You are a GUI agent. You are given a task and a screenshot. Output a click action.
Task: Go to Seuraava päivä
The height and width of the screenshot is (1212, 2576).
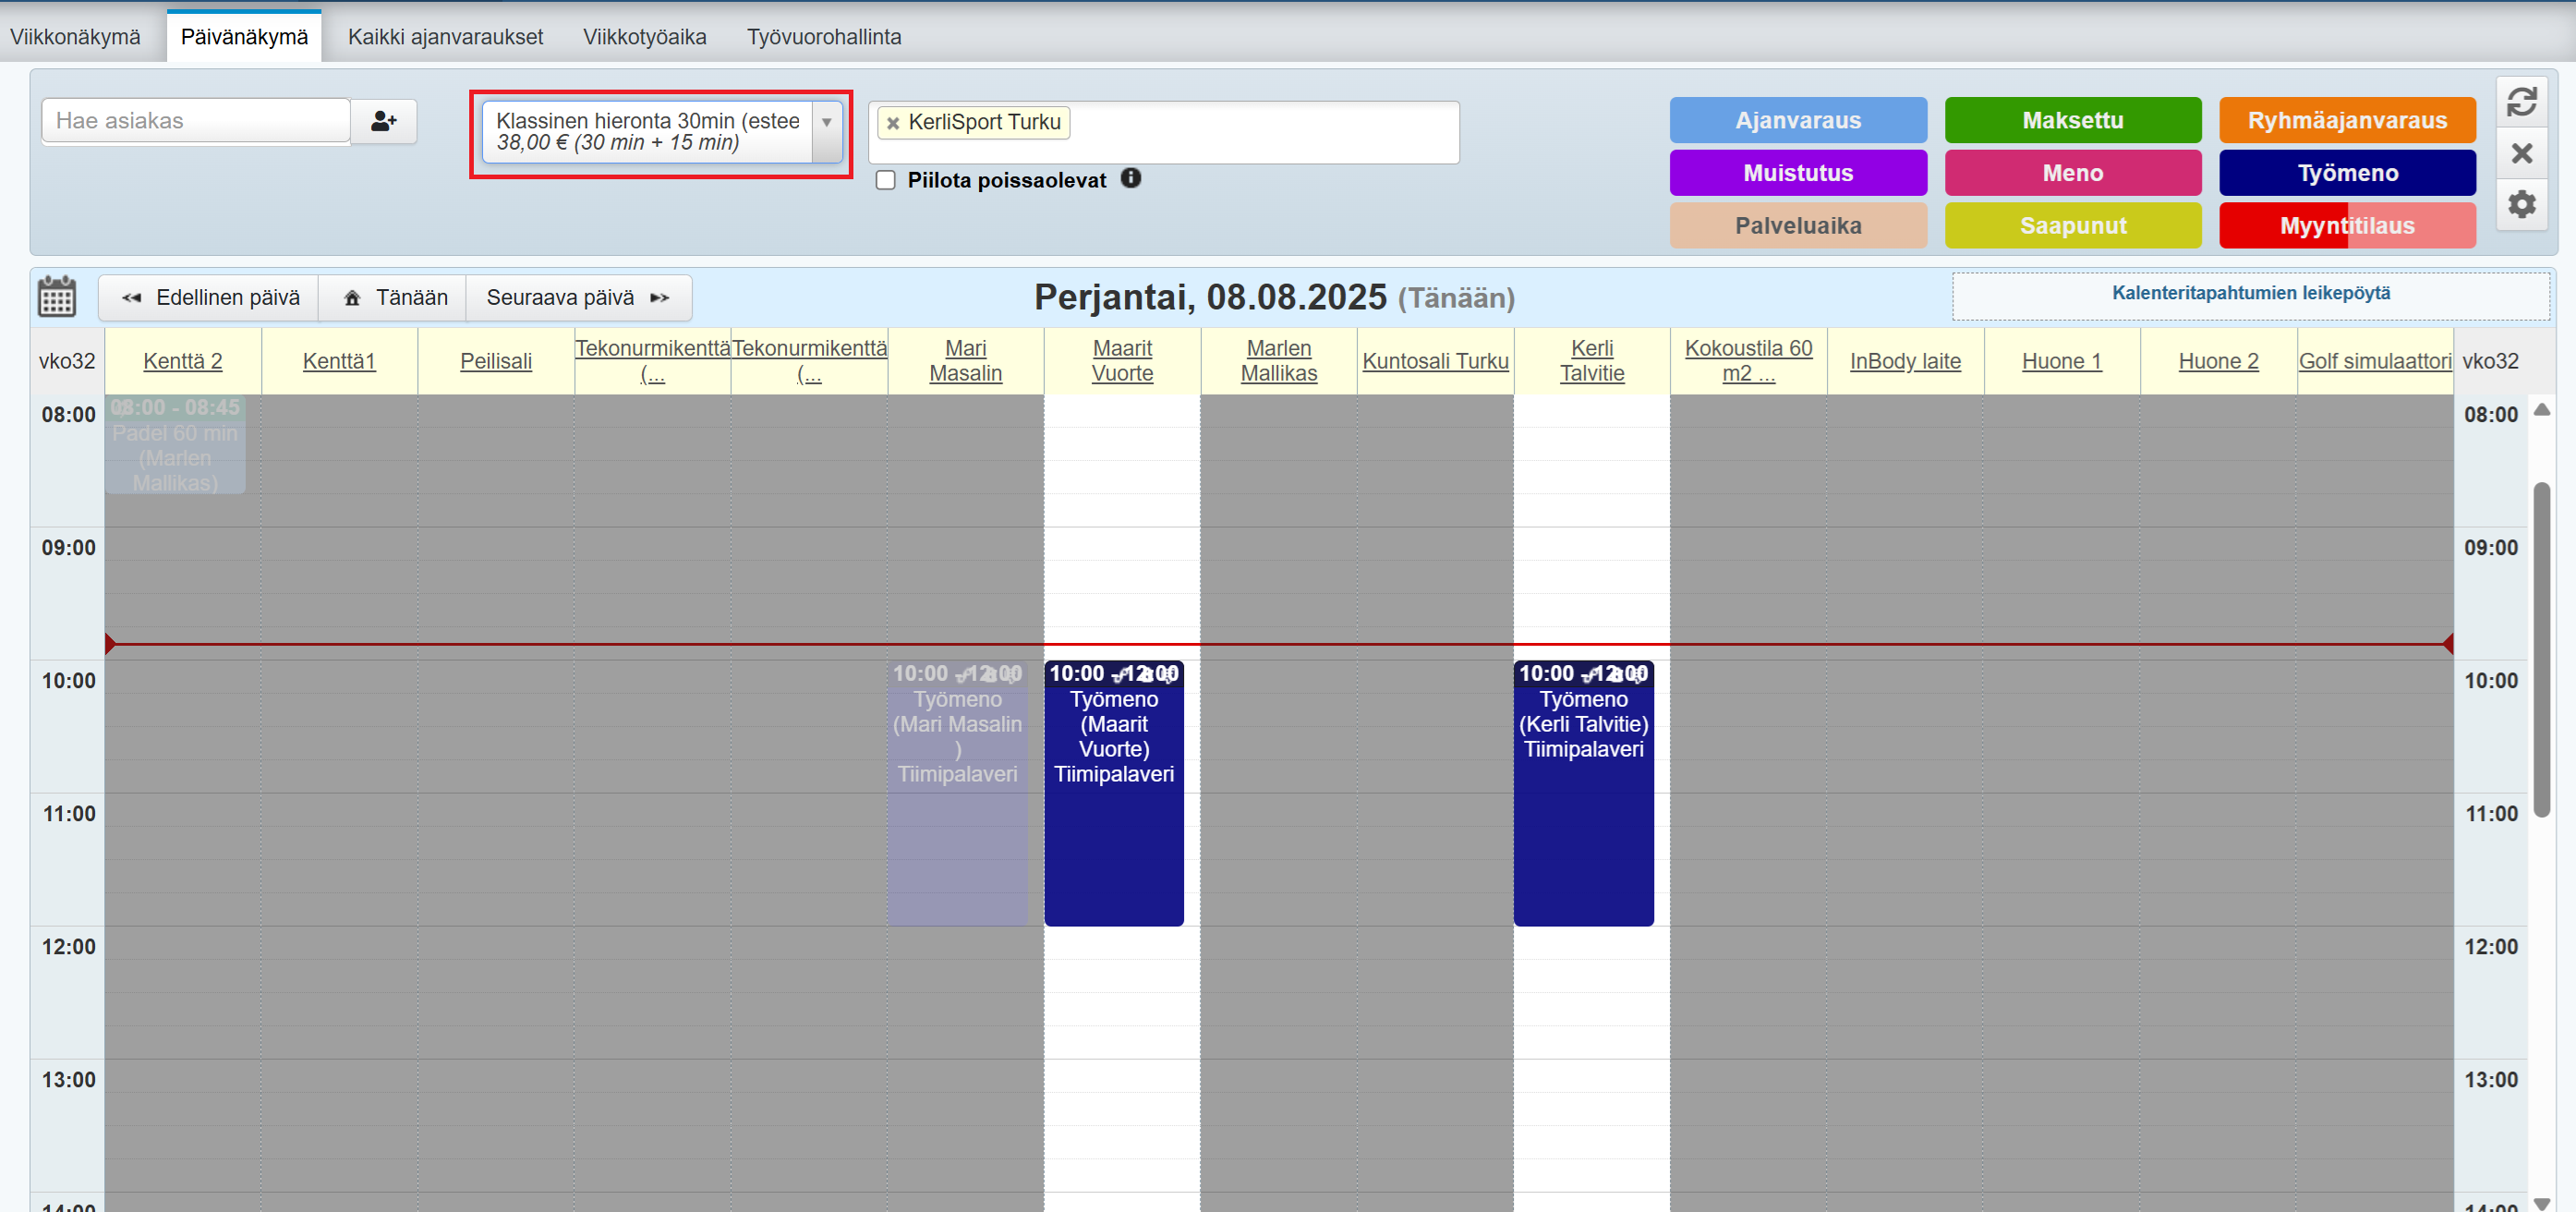click(577, 298)
